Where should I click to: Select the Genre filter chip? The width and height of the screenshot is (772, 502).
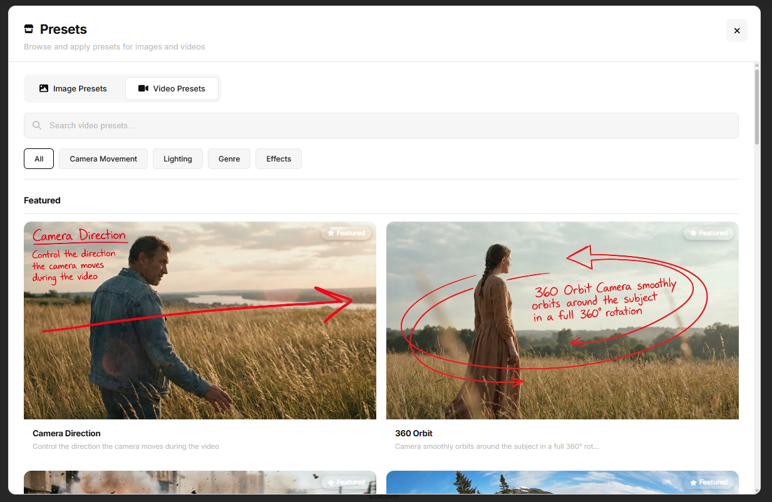[229, 158]
